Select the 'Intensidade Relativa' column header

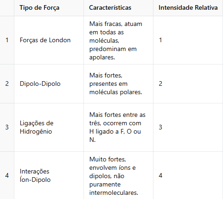pos(188,8)
